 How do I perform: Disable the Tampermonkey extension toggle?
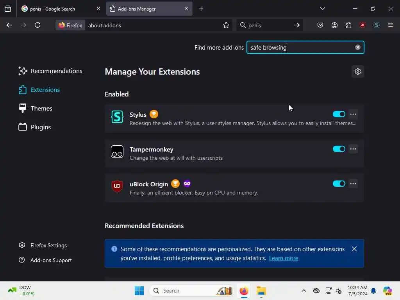click(339, 149)
